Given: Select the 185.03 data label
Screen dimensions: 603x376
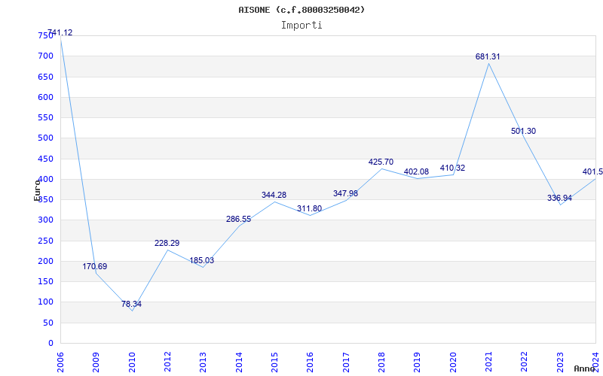Looking at the screenshot, I should pos(202,260).
